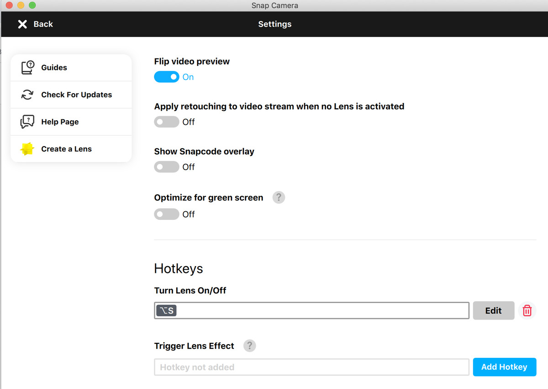Click the ⌥S hotkey badge
This screenshot has height=389, width=548.
167,310
